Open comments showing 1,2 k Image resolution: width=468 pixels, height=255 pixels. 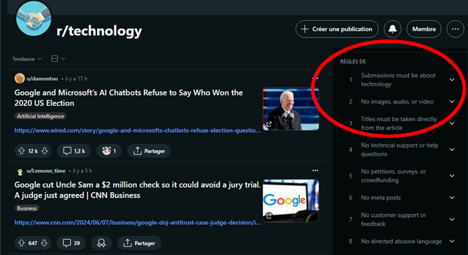tap(74, 151)
